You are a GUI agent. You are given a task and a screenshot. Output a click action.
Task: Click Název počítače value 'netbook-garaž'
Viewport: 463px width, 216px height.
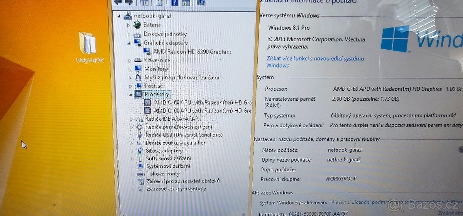(x=345, y=150)
